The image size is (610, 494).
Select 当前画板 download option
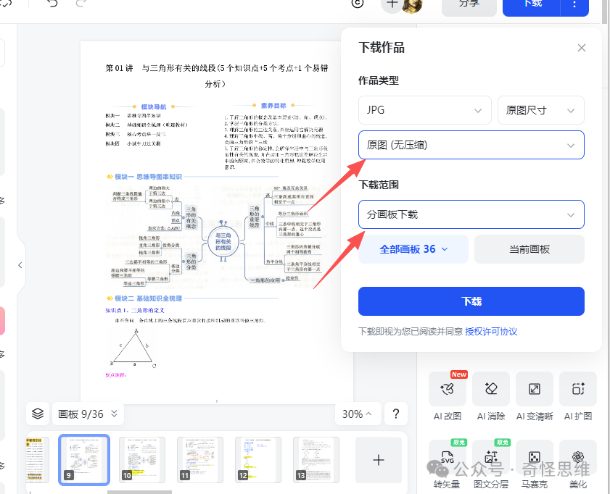pyautogui.click(x=529, y=249)
